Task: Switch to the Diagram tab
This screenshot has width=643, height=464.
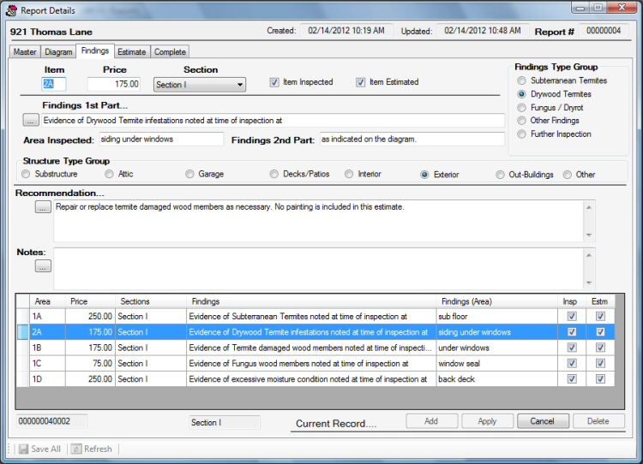Action: click(x=58, y=52)
